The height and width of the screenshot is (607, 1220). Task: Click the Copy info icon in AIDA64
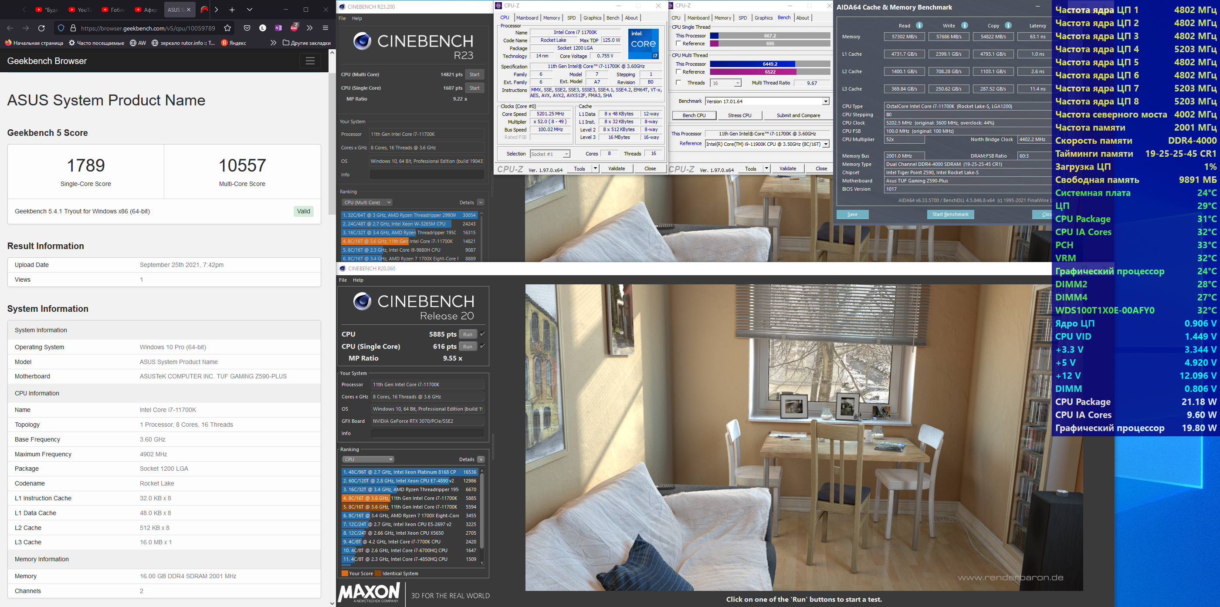[1008, 26]
